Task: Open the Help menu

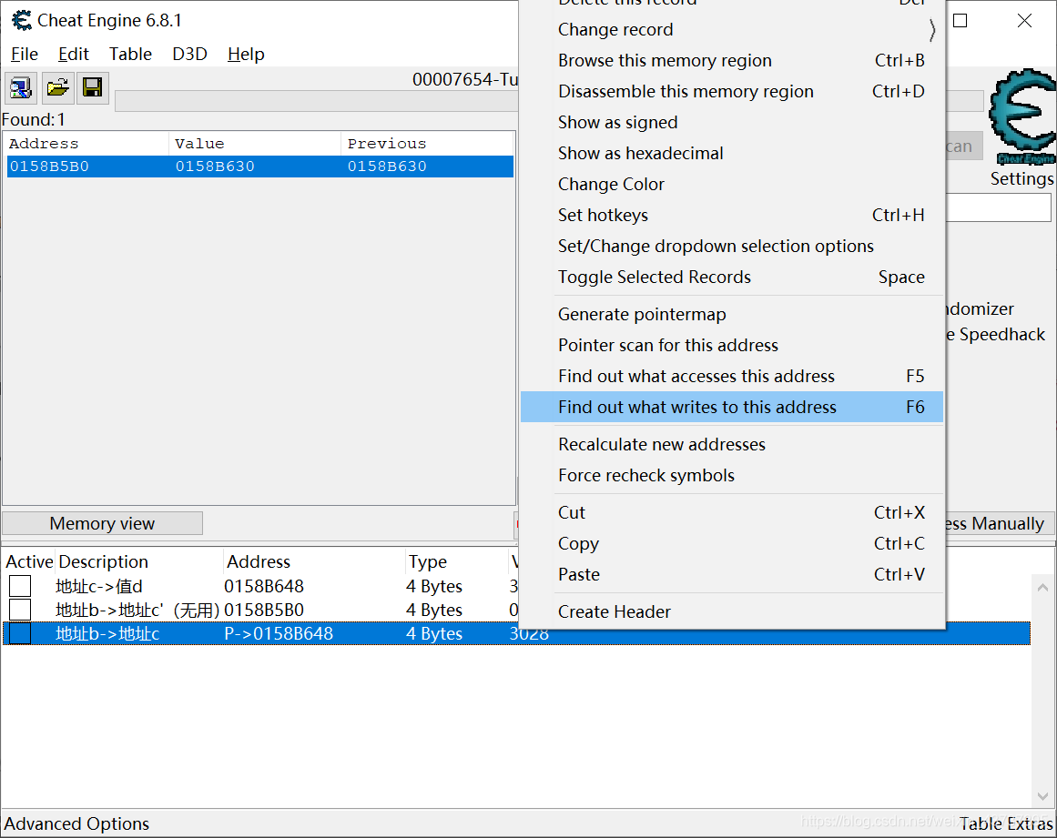Action: pyautogui.click(x=246, y=54)
